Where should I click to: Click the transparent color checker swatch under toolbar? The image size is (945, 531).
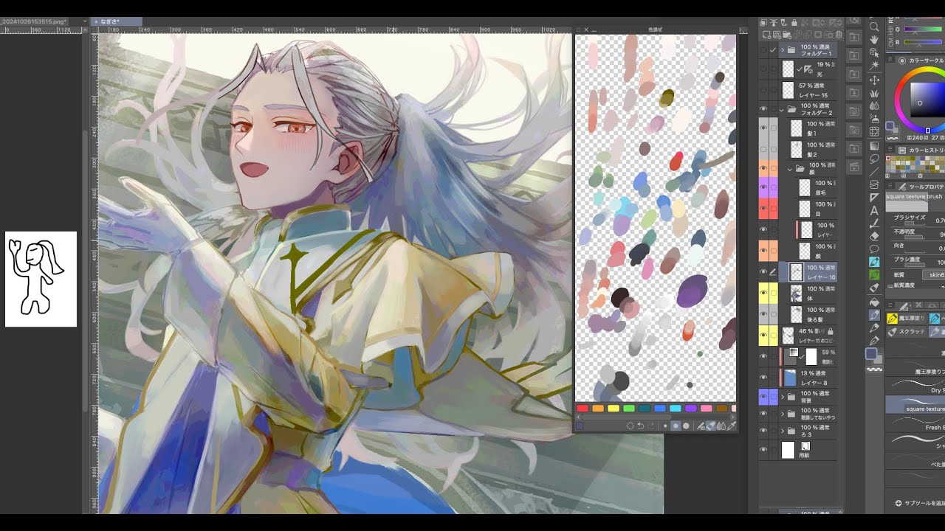(x=874, y=370)
